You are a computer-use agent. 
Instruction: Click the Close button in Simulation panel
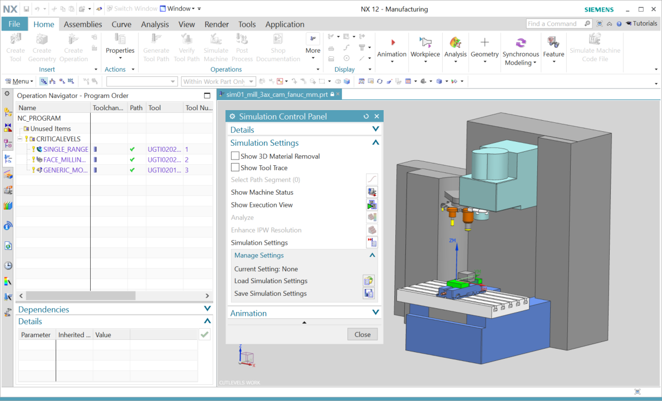[362, 334]
